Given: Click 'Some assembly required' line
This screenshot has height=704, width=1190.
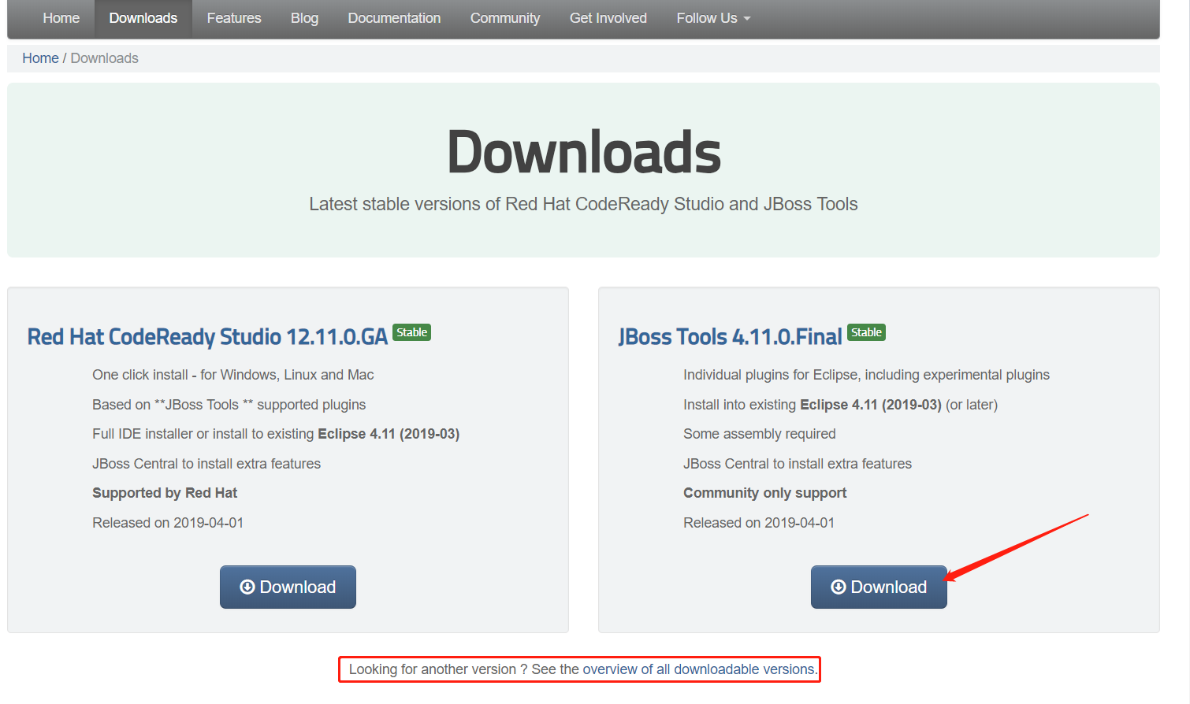Looking at the screenshot, I should click(x=760, y=434).
